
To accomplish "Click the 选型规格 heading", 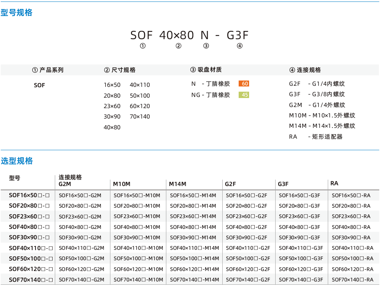I will [17, 161].
